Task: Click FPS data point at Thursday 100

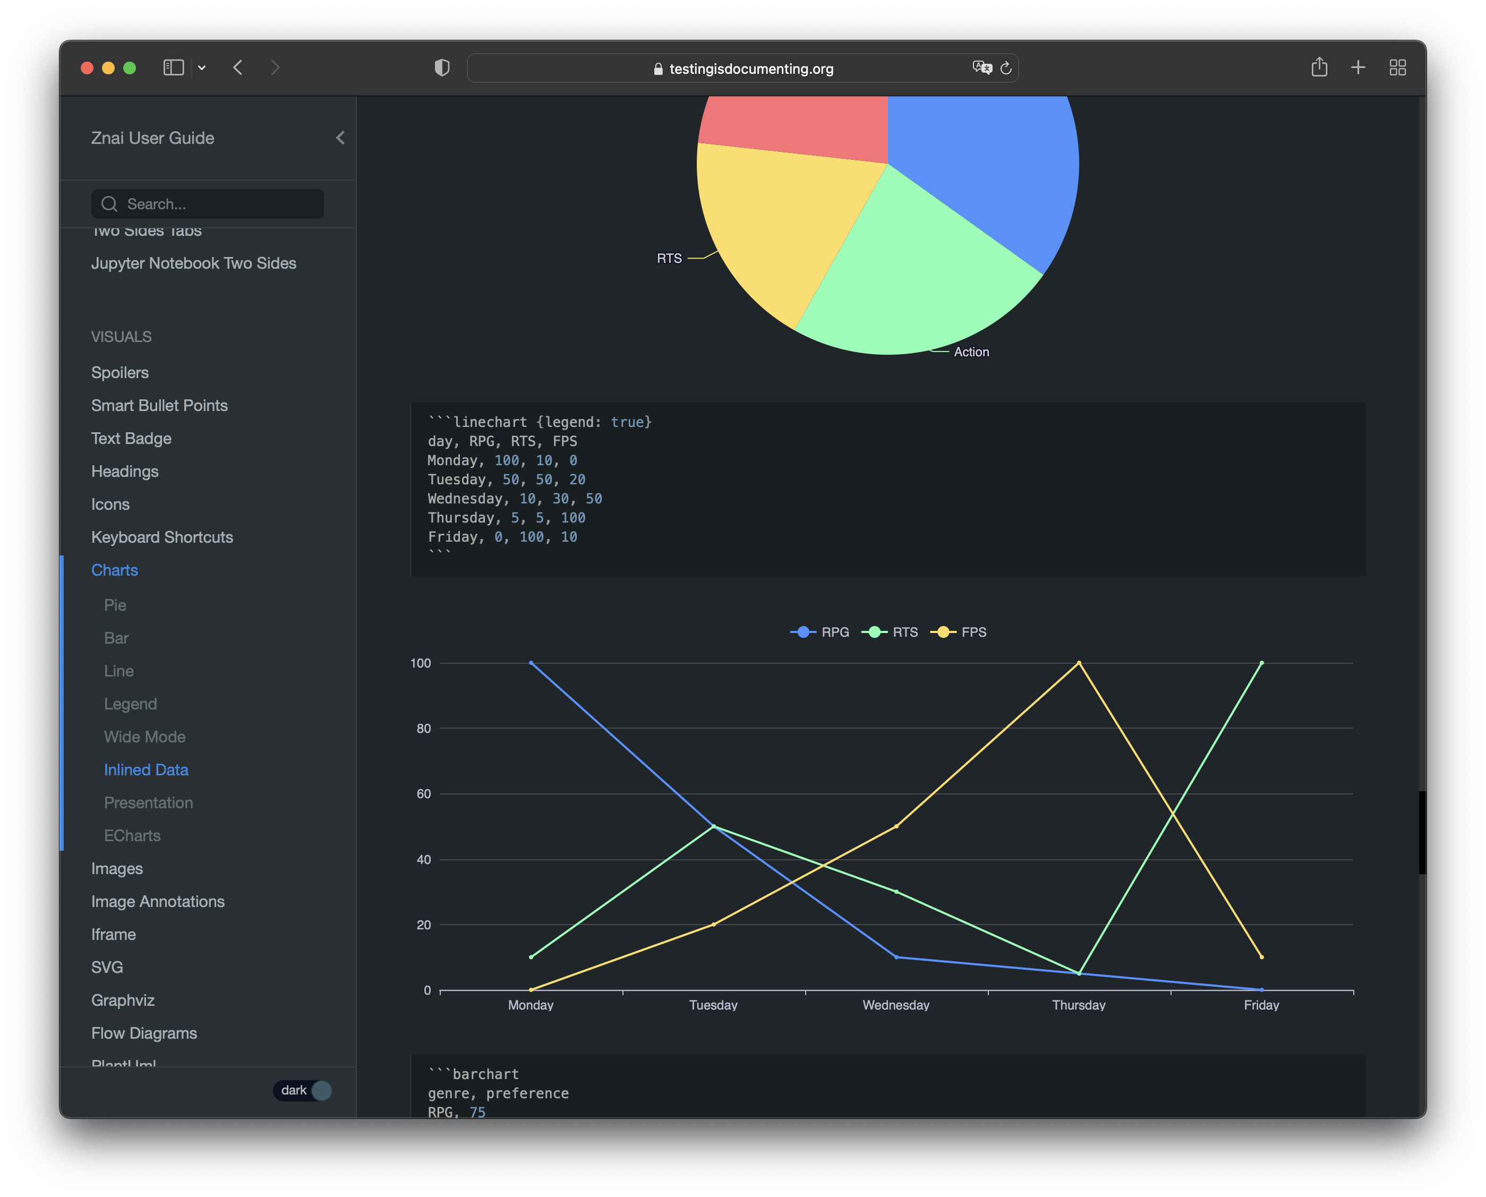Action: [x=1079, y=663]
